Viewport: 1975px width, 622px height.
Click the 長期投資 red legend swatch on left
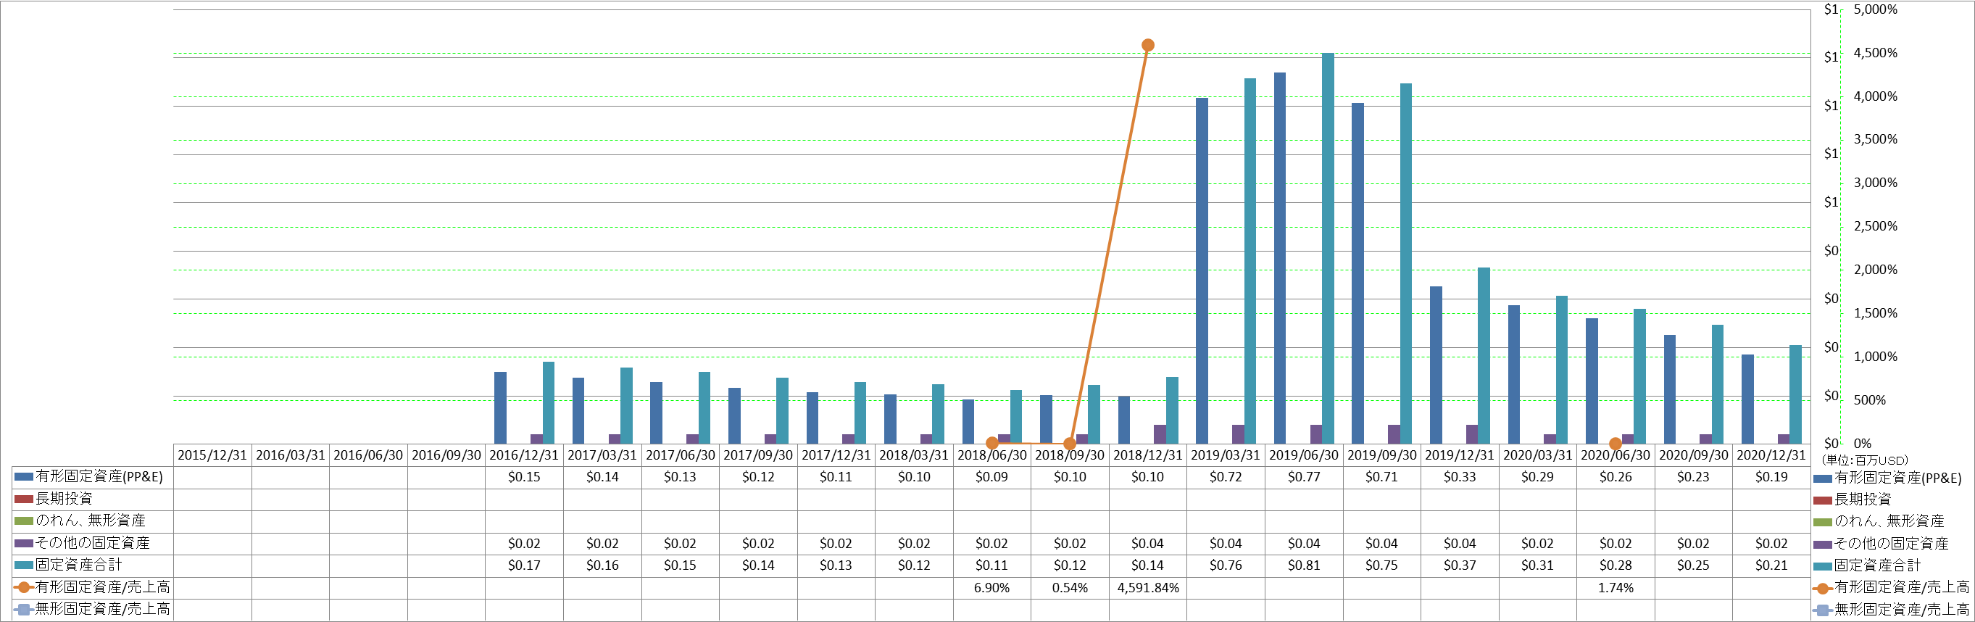coord(24,499)
